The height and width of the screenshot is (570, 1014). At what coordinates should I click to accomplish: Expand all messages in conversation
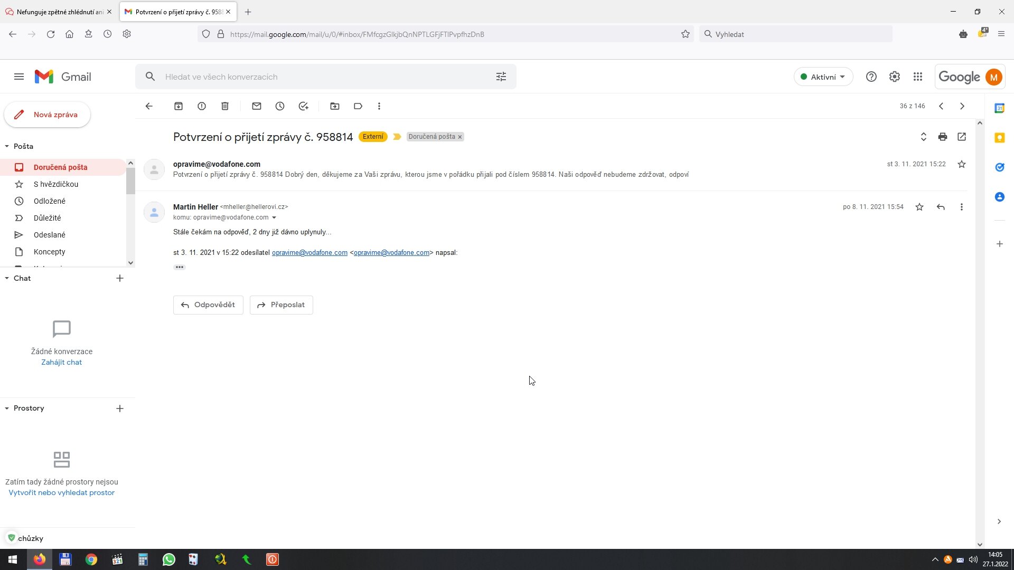tap(924, 137)
